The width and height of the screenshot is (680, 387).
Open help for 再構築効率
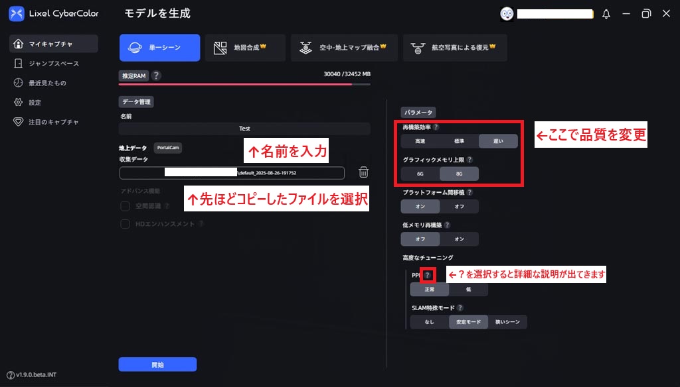[x=436, y=127]
